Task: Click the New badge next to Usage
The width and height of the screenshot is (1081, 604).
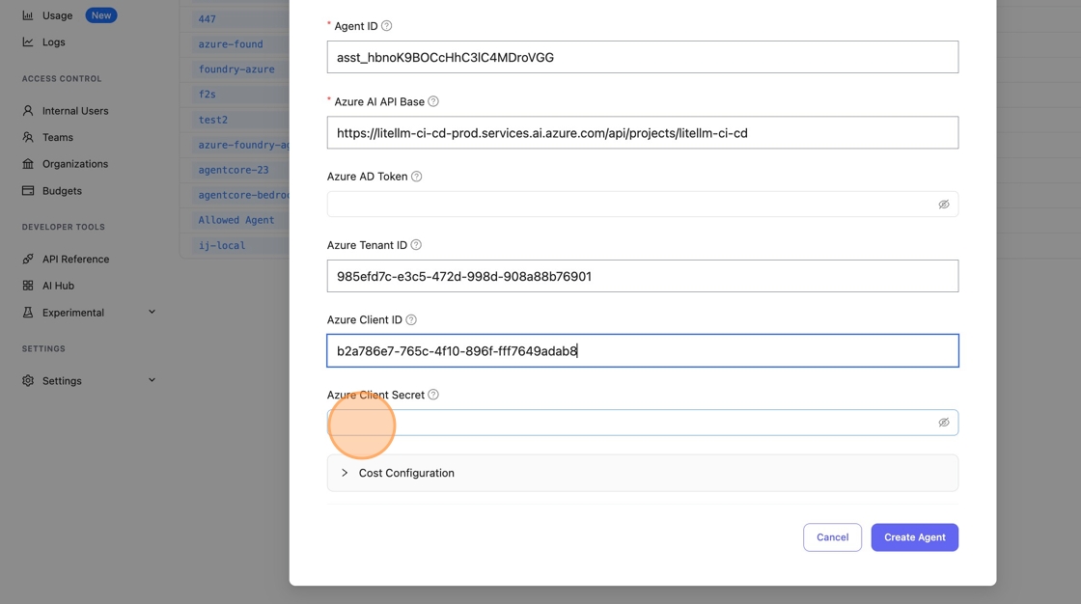Action: coord(101,15)
